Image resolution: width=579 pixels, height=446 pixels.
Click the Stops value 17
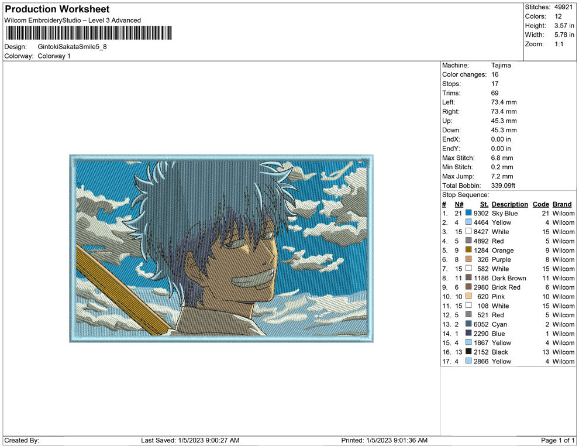click(x=495, y=84)
